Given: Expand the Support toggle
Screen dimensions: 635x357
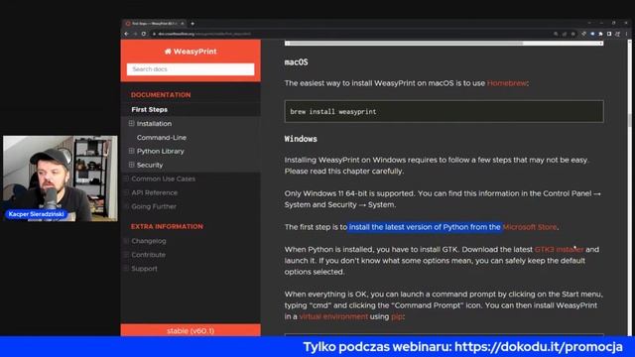Looking at the screenshot, I should click(126, 268).
